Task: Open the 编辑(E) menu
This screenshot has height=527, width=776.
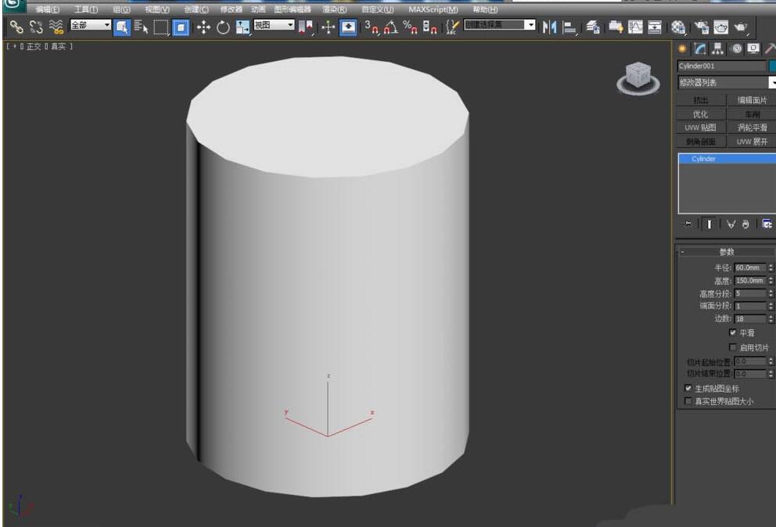Action: tap(48, 9)
